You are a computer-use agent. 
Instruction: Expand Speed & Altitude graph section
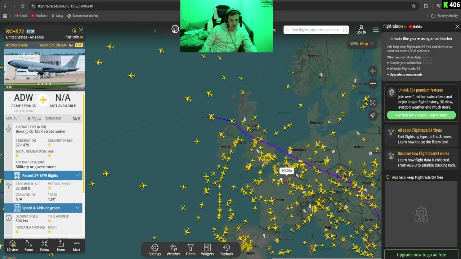coord(43,208)
